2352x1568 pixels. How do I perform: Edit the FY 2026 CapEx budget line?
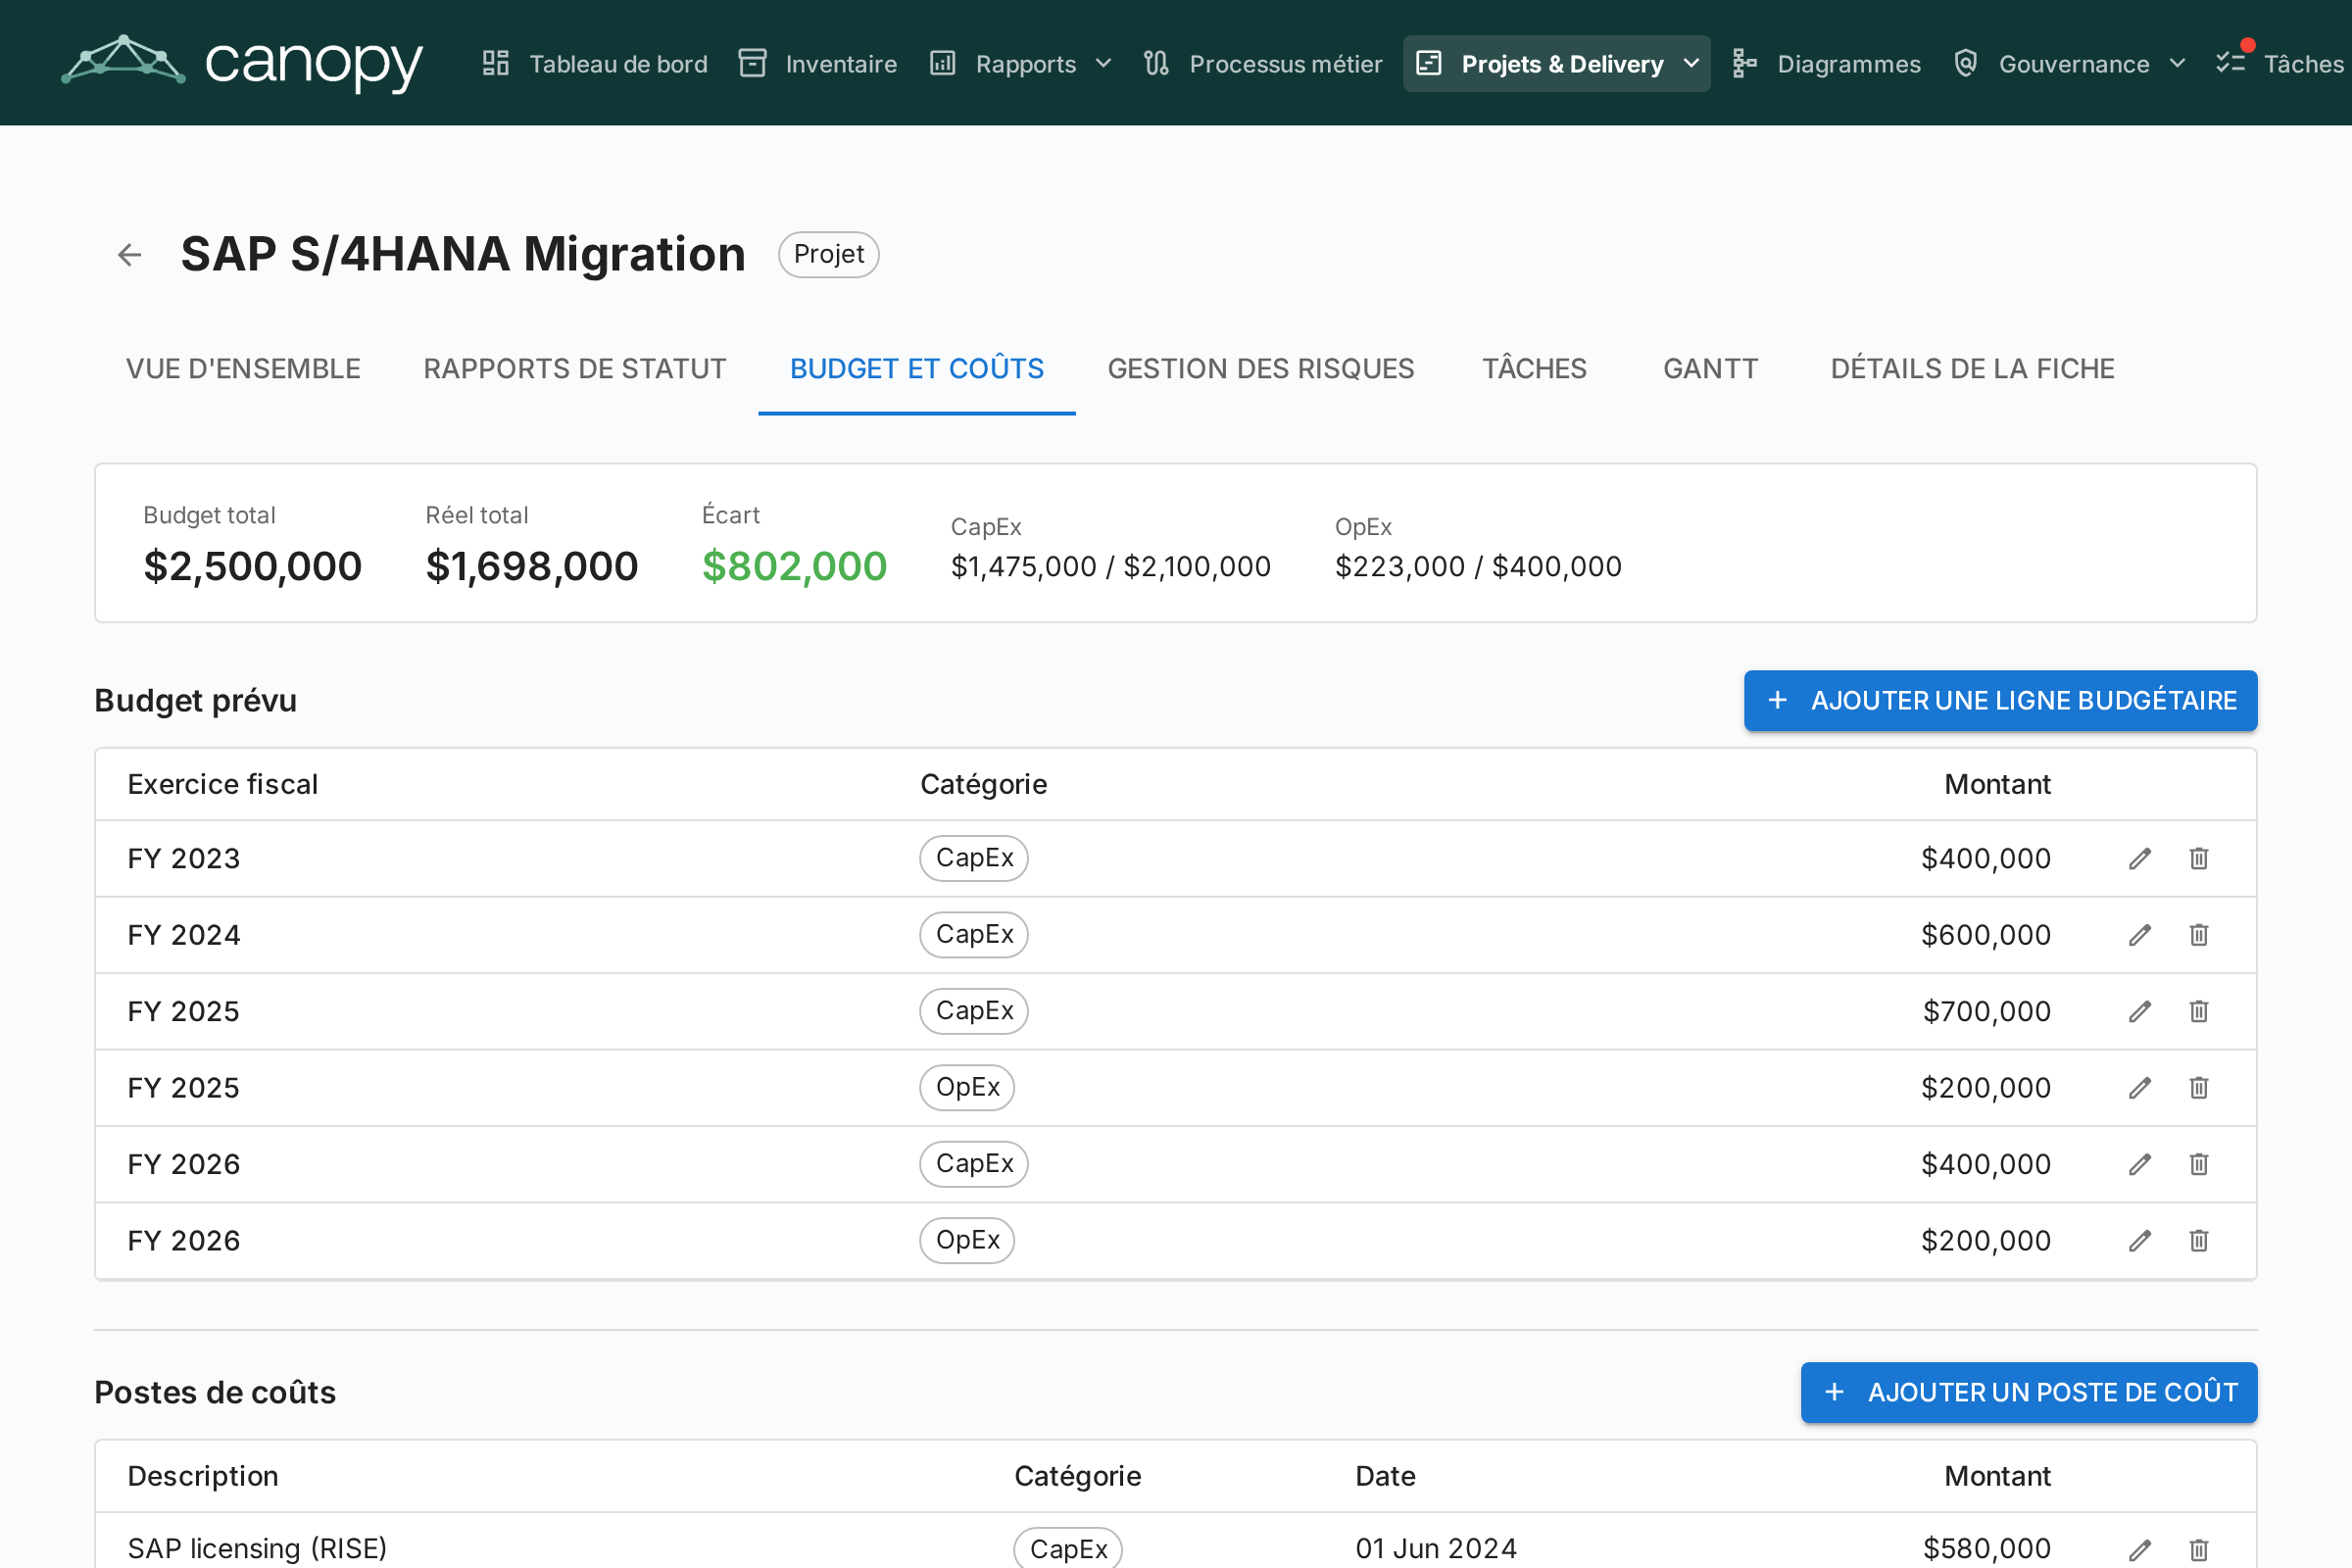pyautogui.click(x=2140, y=1165)
